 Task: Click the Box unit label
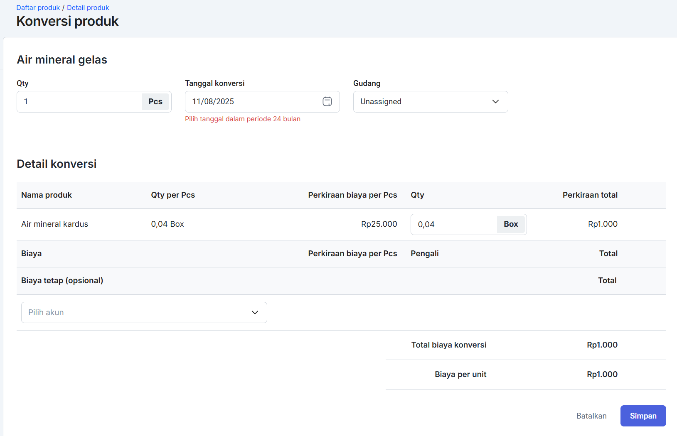(x=511, y=224)
